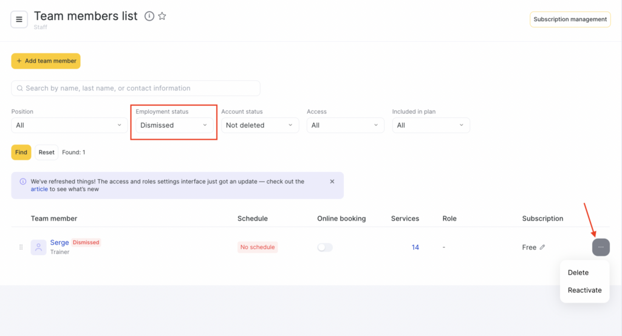
Task: Open the hamburger sidebar menu
Action: pos(19,19)
